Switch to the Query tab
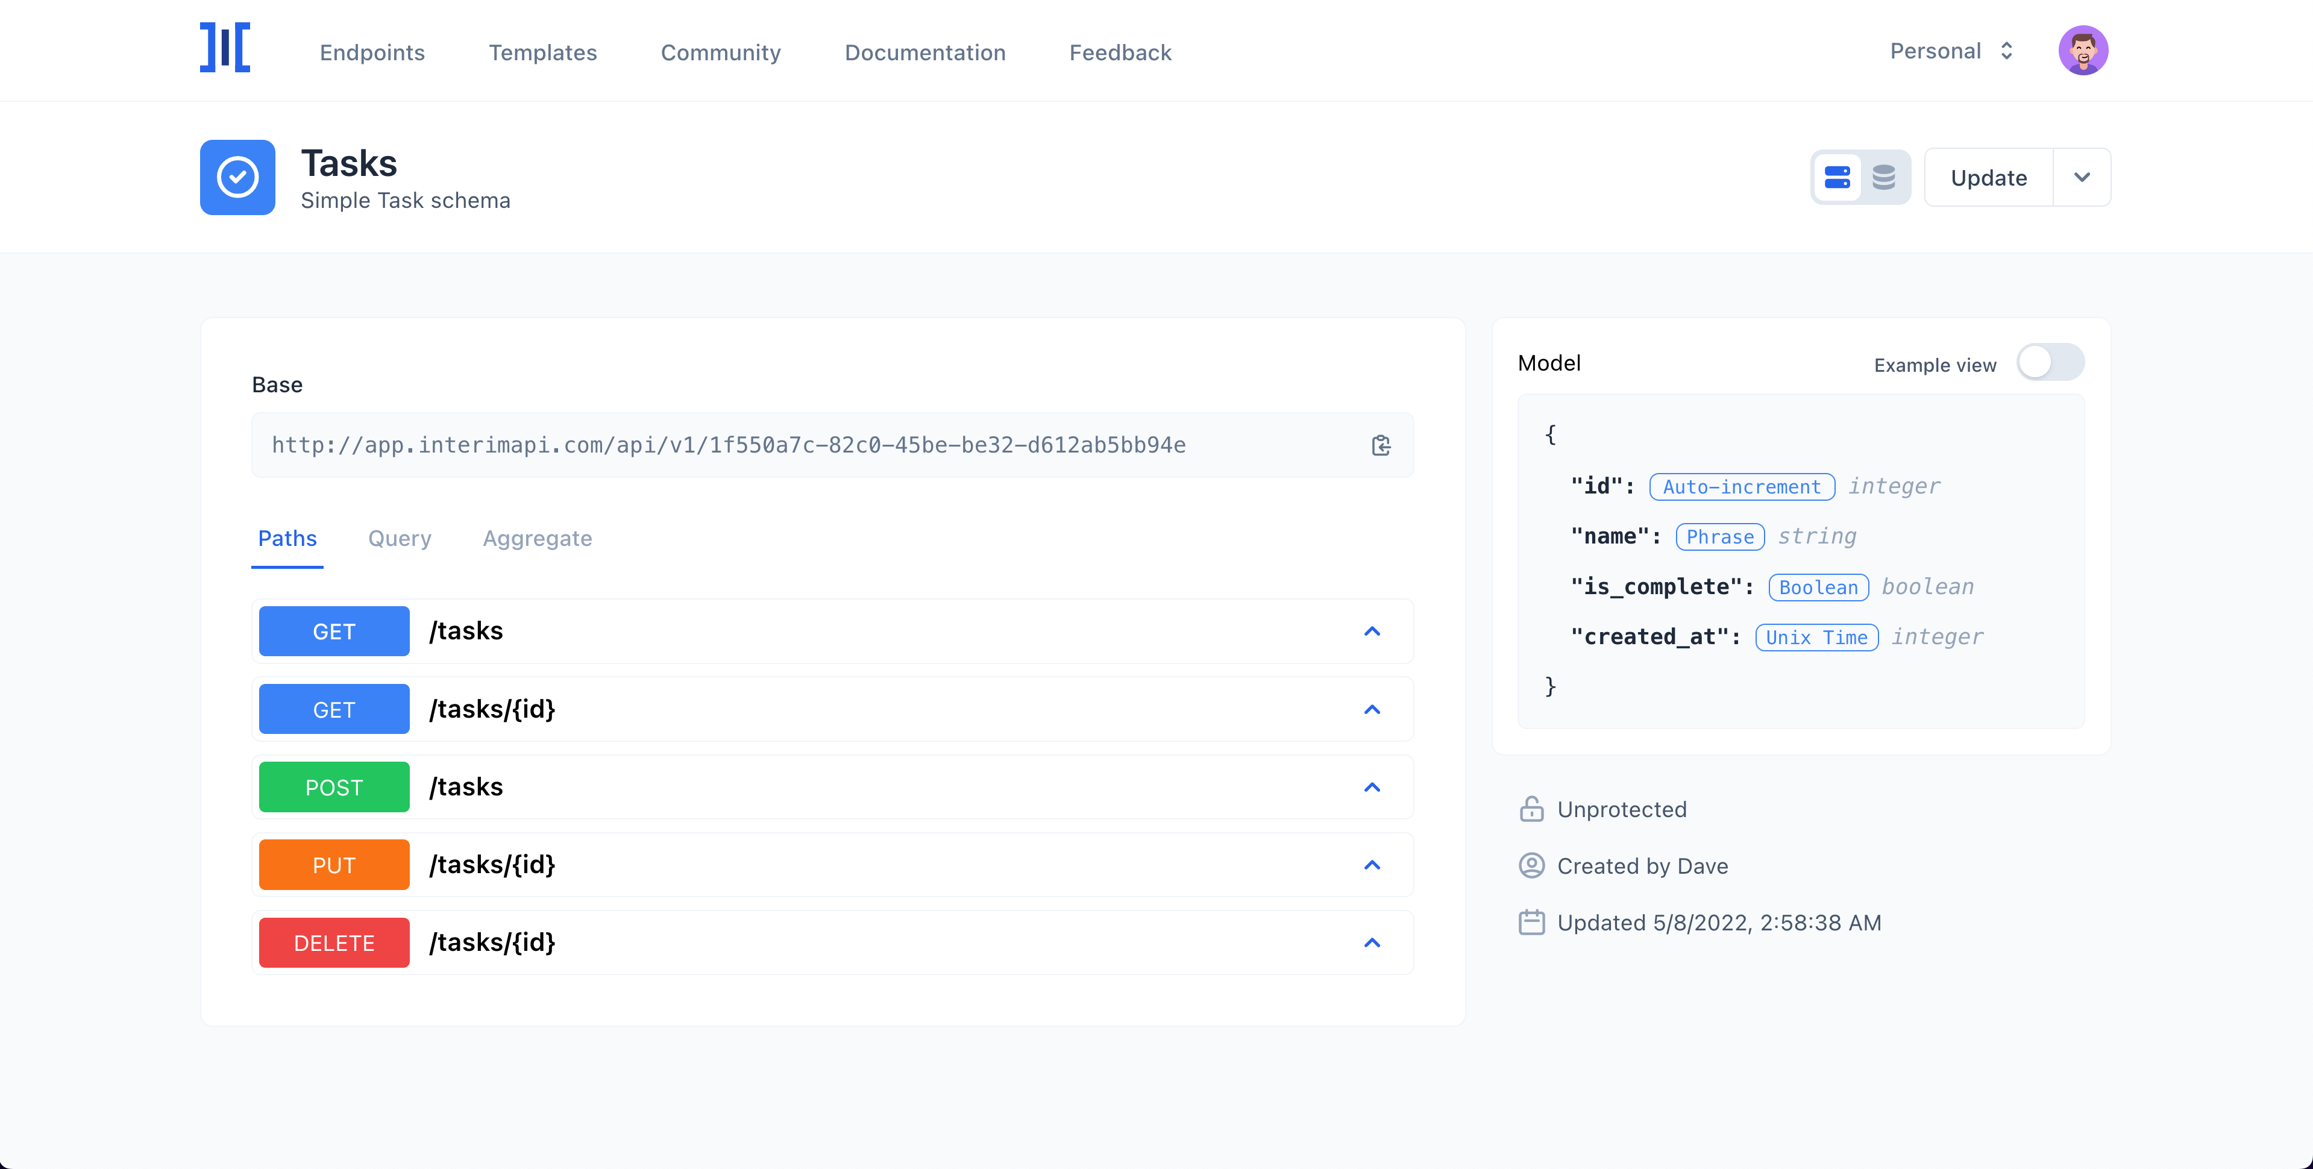The width and height of the screenshot is (2313, 1169). click(400, 538)
